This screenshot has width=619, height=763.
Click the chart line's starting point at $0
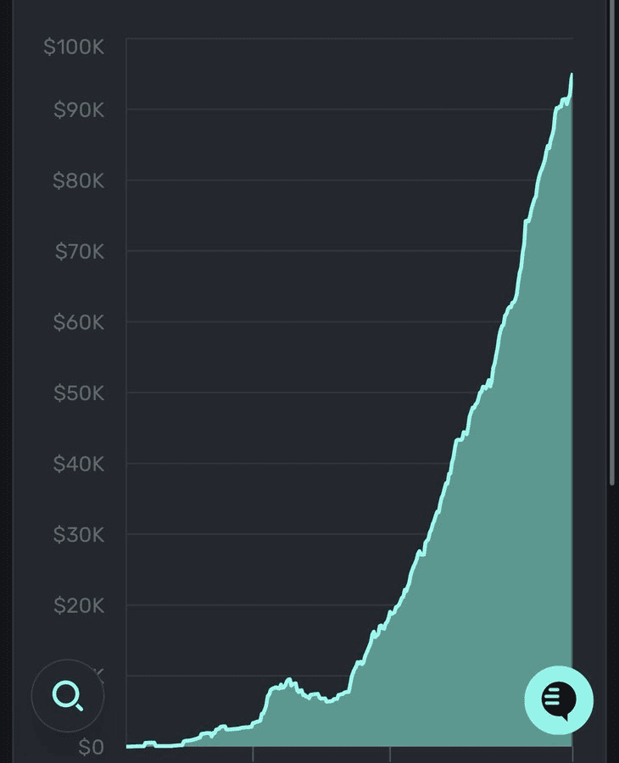pyautogui.click(x=128, y=746)
